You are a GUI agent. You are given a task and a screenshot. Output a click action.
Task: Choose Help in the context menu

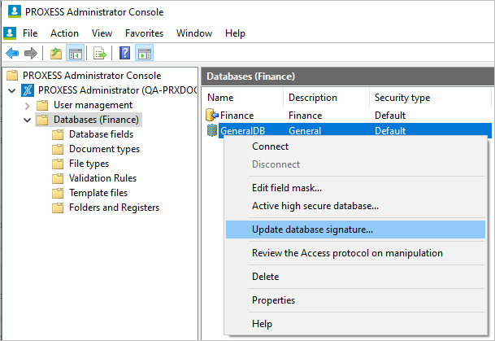click(x=355, y=324)
